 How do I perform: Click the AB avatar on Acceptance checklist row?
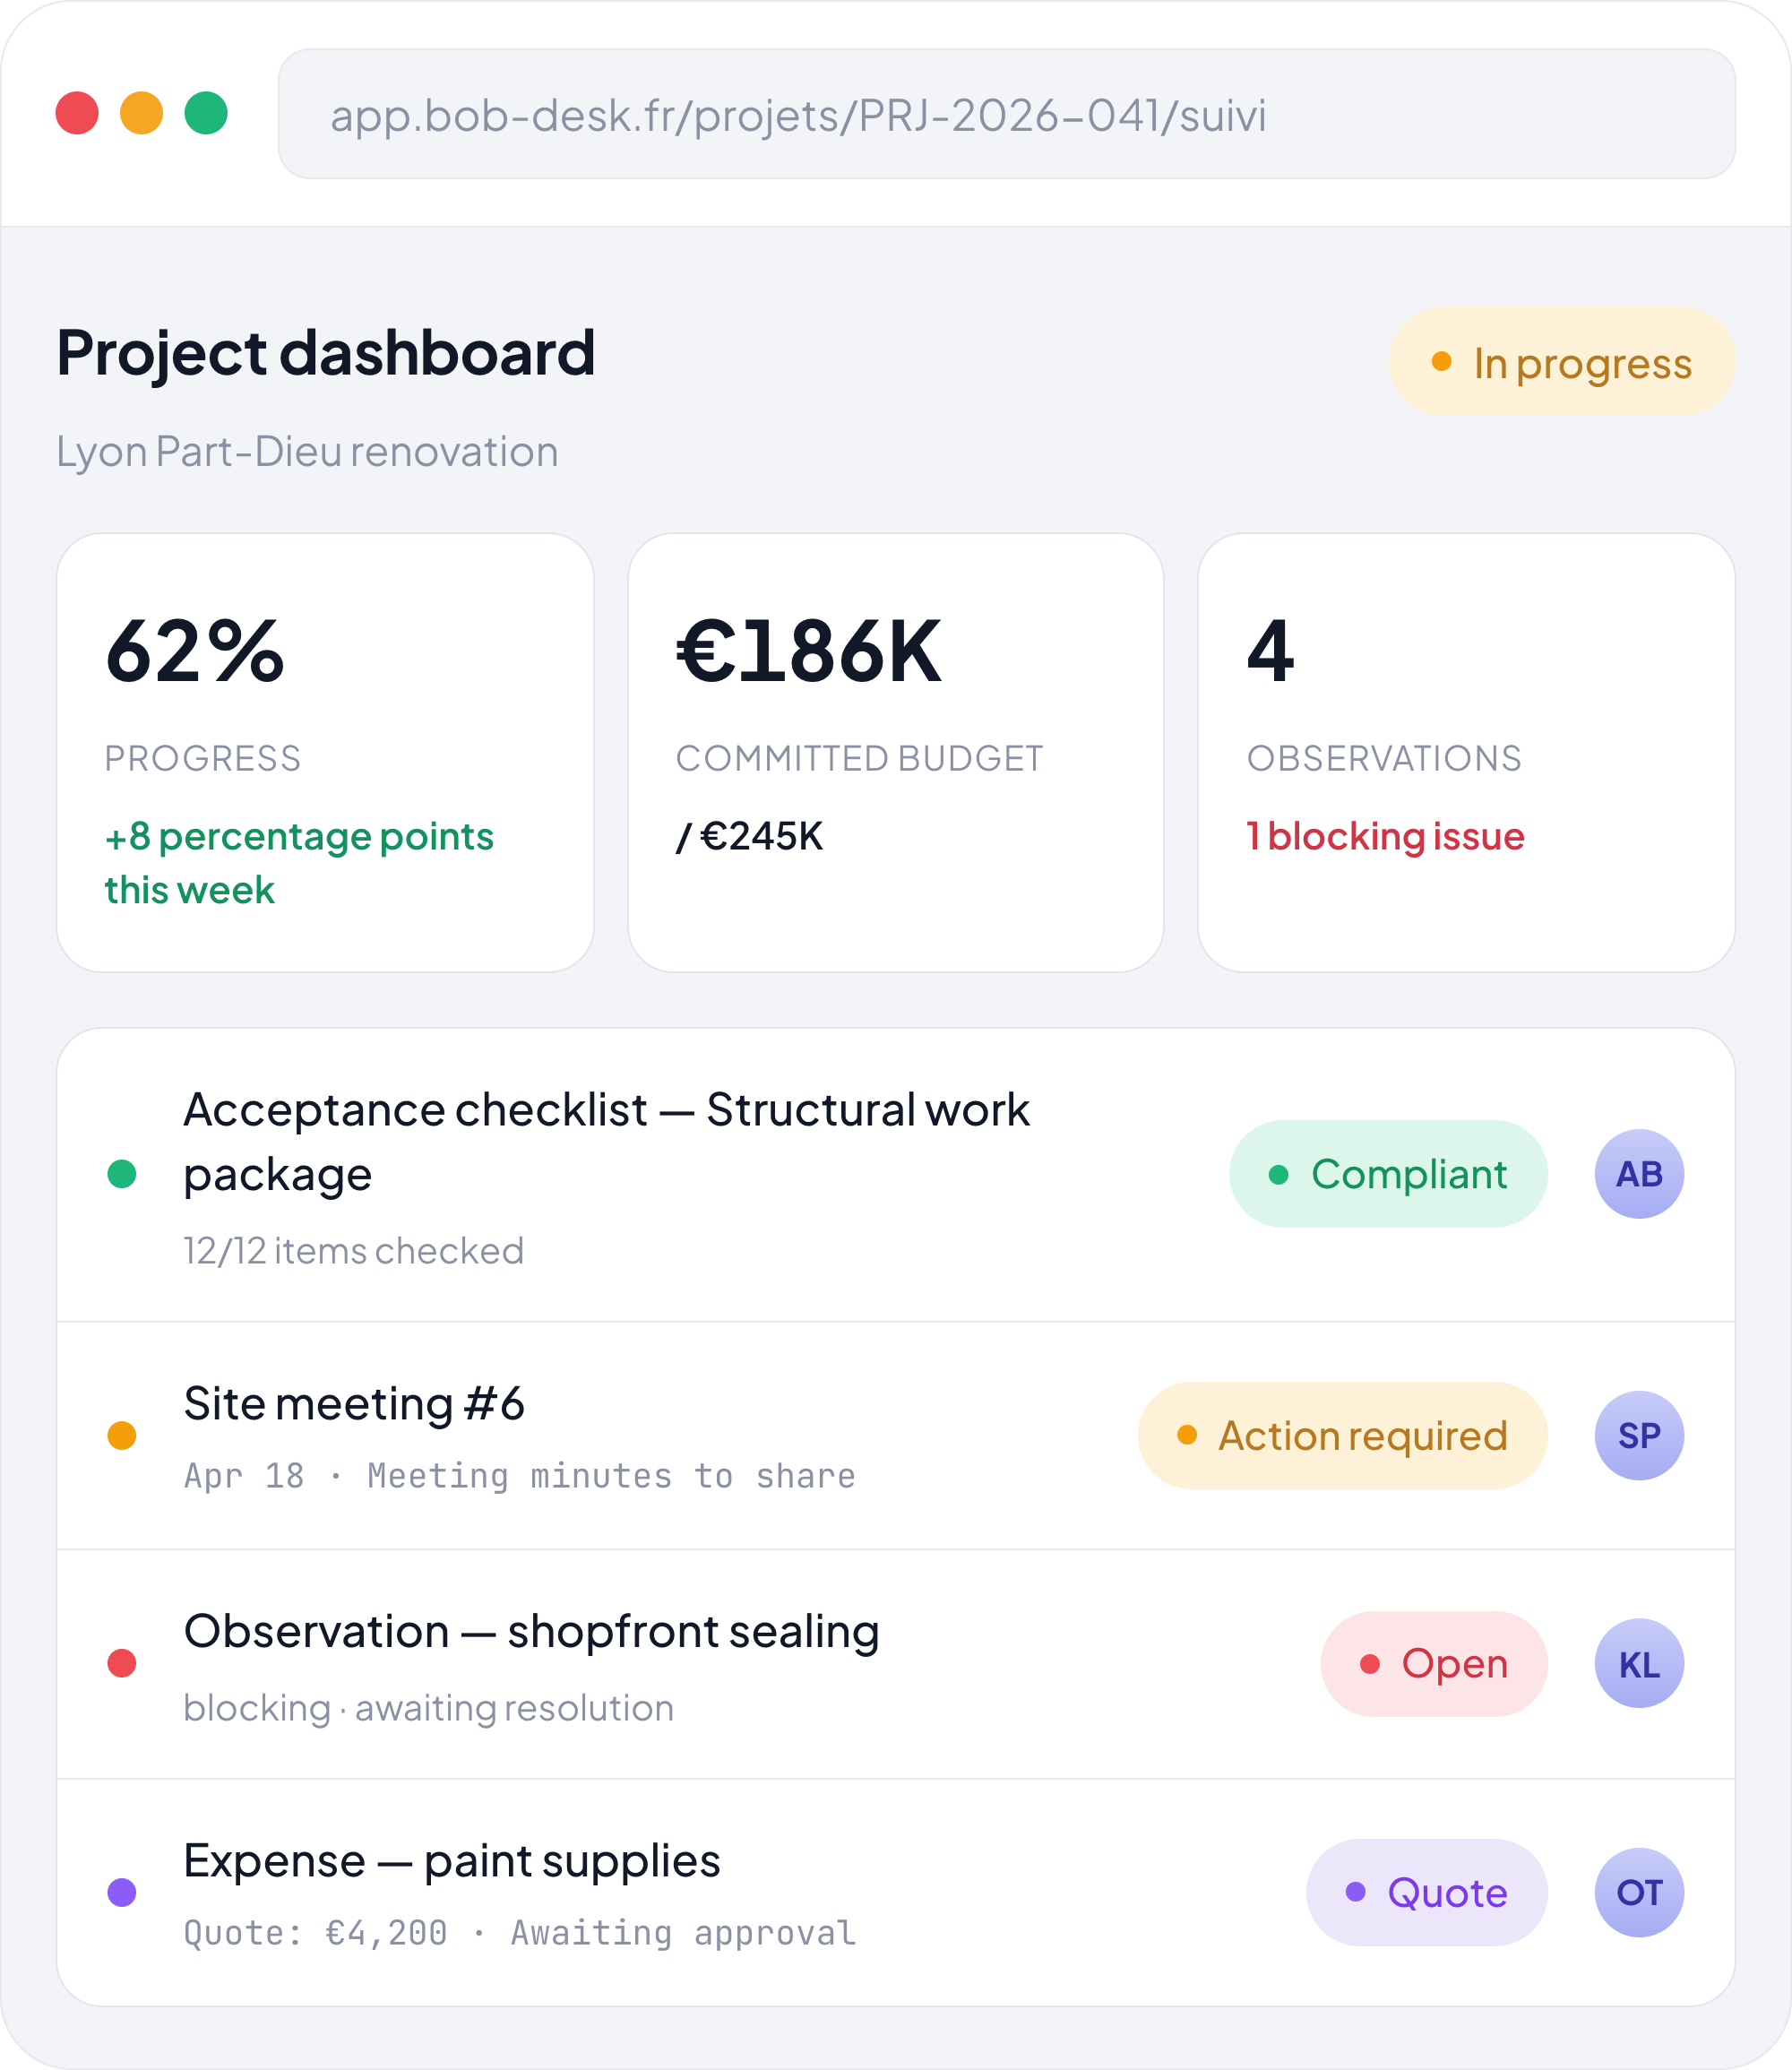tap(1639, 1174)
